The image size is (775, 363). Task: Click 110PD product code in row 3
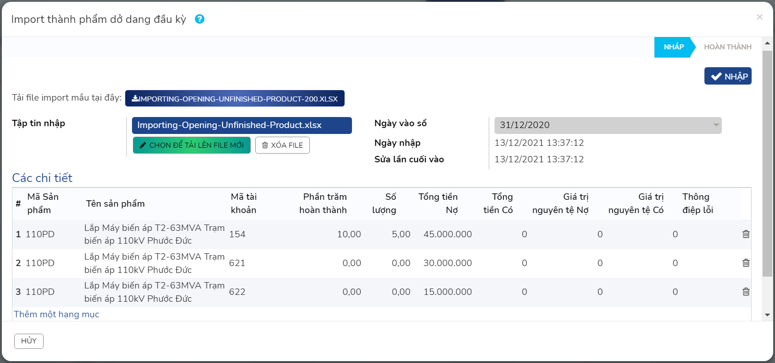(x=40, y=292)
